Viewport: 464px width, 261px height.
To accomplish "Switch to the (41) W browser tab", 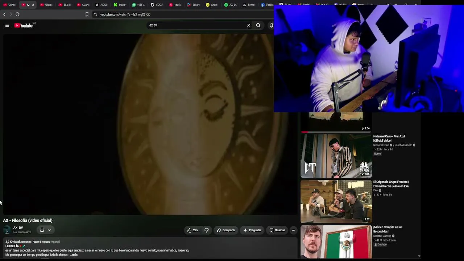I will (x=139, y=5).
